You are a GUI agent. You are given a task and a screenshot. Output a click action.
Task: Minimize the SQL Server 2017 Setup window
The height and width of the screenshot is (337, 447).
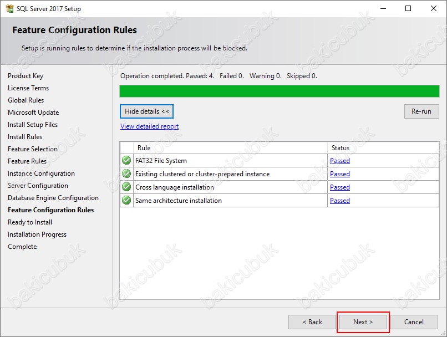[x=383, y=8]
